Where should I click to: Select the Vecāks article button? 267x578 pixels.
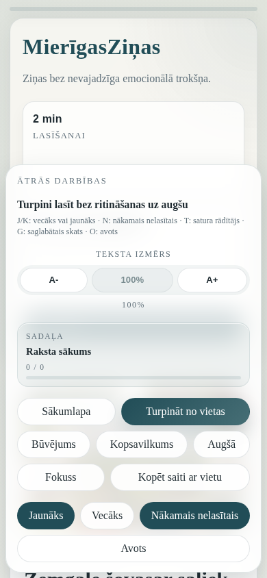[107, 516]
